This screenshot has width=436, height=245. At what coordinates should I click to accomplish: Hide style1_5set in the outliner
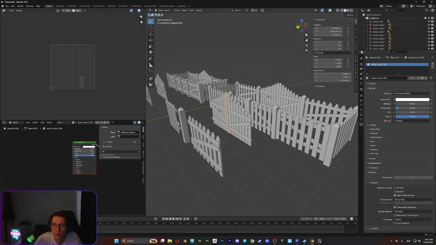pyautogui.click(x=429, y=21)
